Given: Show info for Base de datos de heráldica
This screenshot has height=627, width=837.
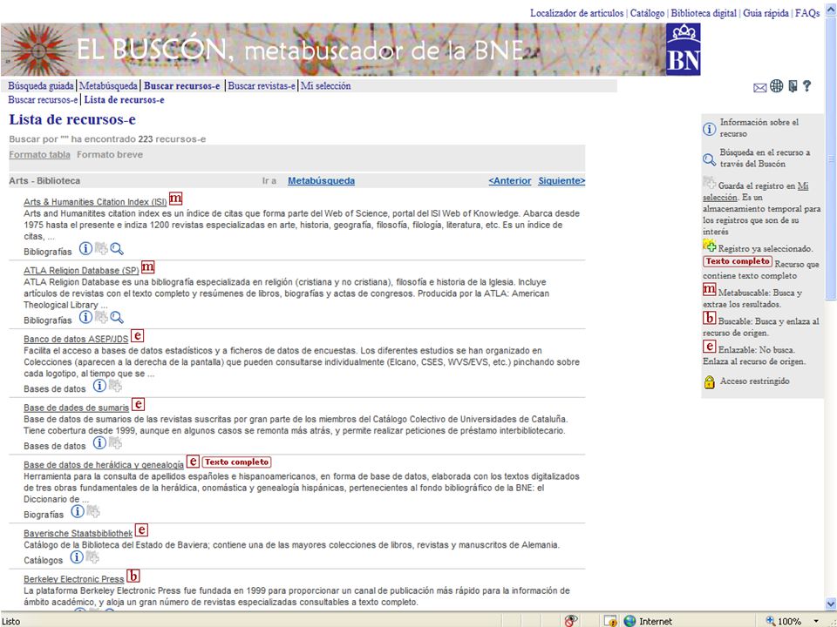Looking at the screenshot, I should pyautogui.click(x=78, y=511).
